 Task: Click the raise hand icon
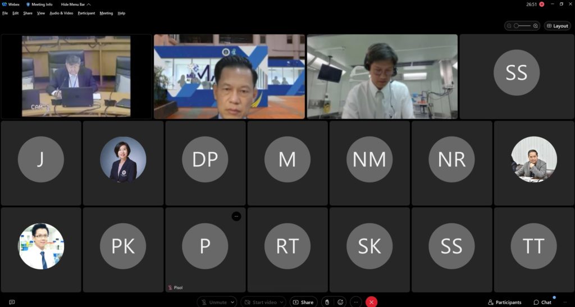(327, 302)
